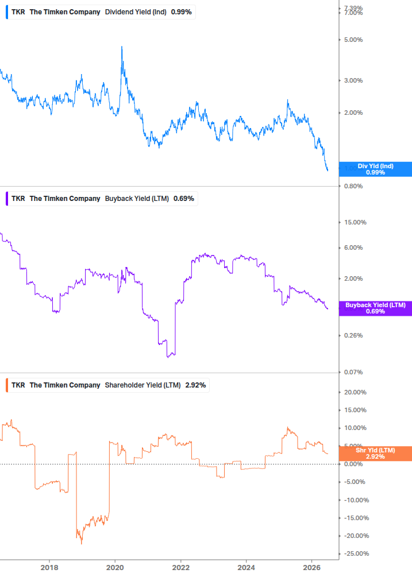The height and width of the screenshot is (577, 412).
Task: Click the 0.07% tick on buyback yield axis
Action: [353, 373]
